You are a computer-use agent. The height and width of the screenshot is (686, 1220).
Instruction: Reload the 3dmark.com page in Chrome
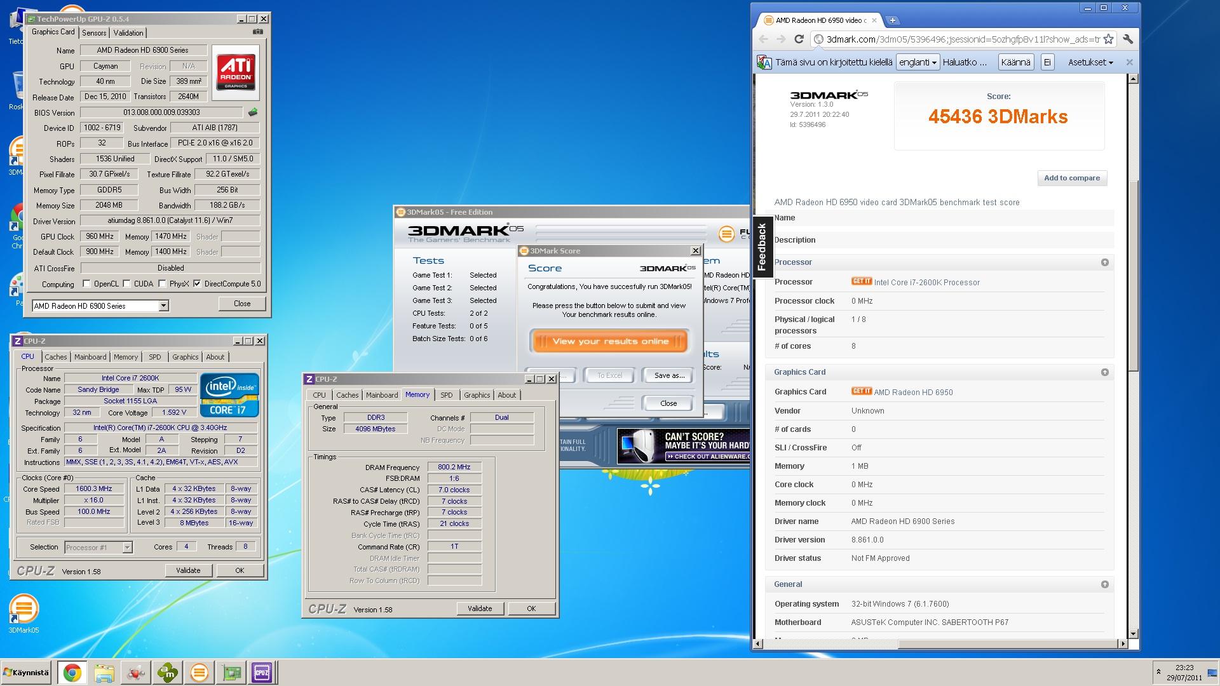[799, 39]
